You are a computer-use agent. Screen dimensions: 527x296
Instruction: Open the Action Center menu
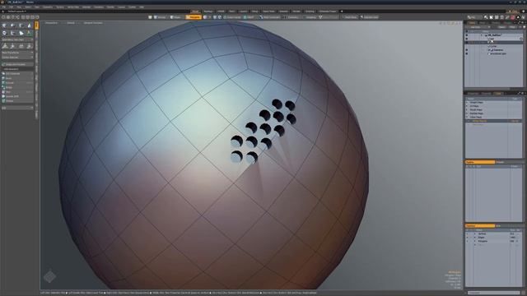tap(232, 17)
